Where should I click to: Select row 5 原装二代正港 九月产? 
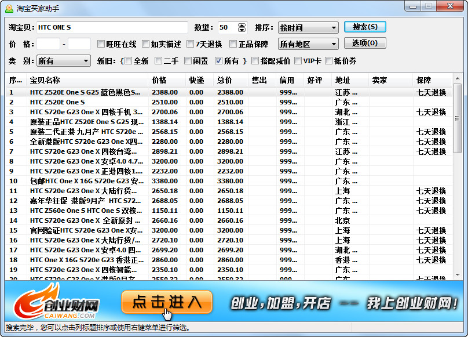pyautogui.click(x=229, y=132)
